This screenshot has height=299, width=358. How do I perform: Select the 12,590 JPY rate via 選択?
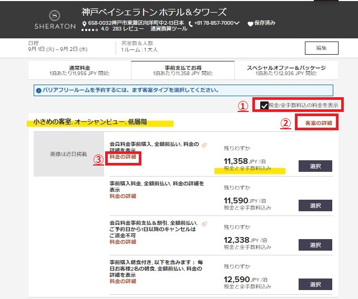[x=315, y=284]
